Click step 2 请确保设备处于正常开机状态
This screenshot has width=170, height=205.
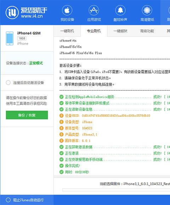point(85,78)
